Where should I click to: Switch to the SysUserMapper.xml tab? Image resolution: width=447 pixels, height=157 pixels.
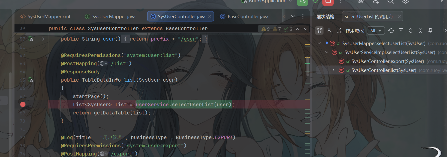(45, 16)
